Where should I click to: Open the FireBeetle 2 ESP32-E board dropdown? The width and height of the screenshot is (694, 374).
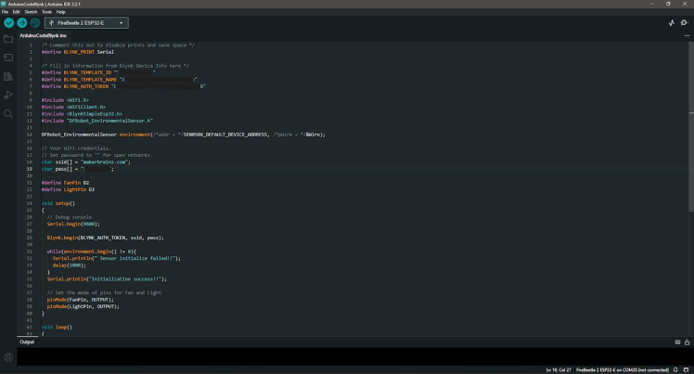pyautogui.click(x=86, y=22)
